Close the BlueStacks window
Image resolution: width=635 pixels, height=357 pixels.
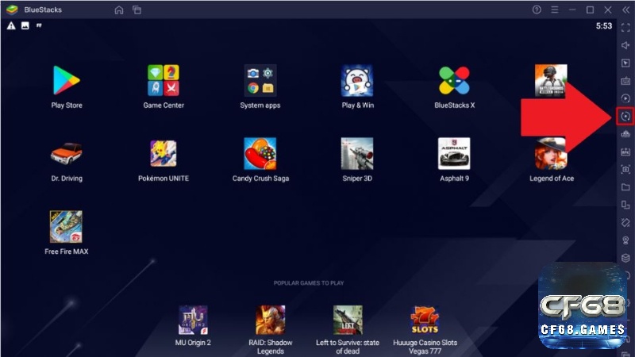(608, 10)
